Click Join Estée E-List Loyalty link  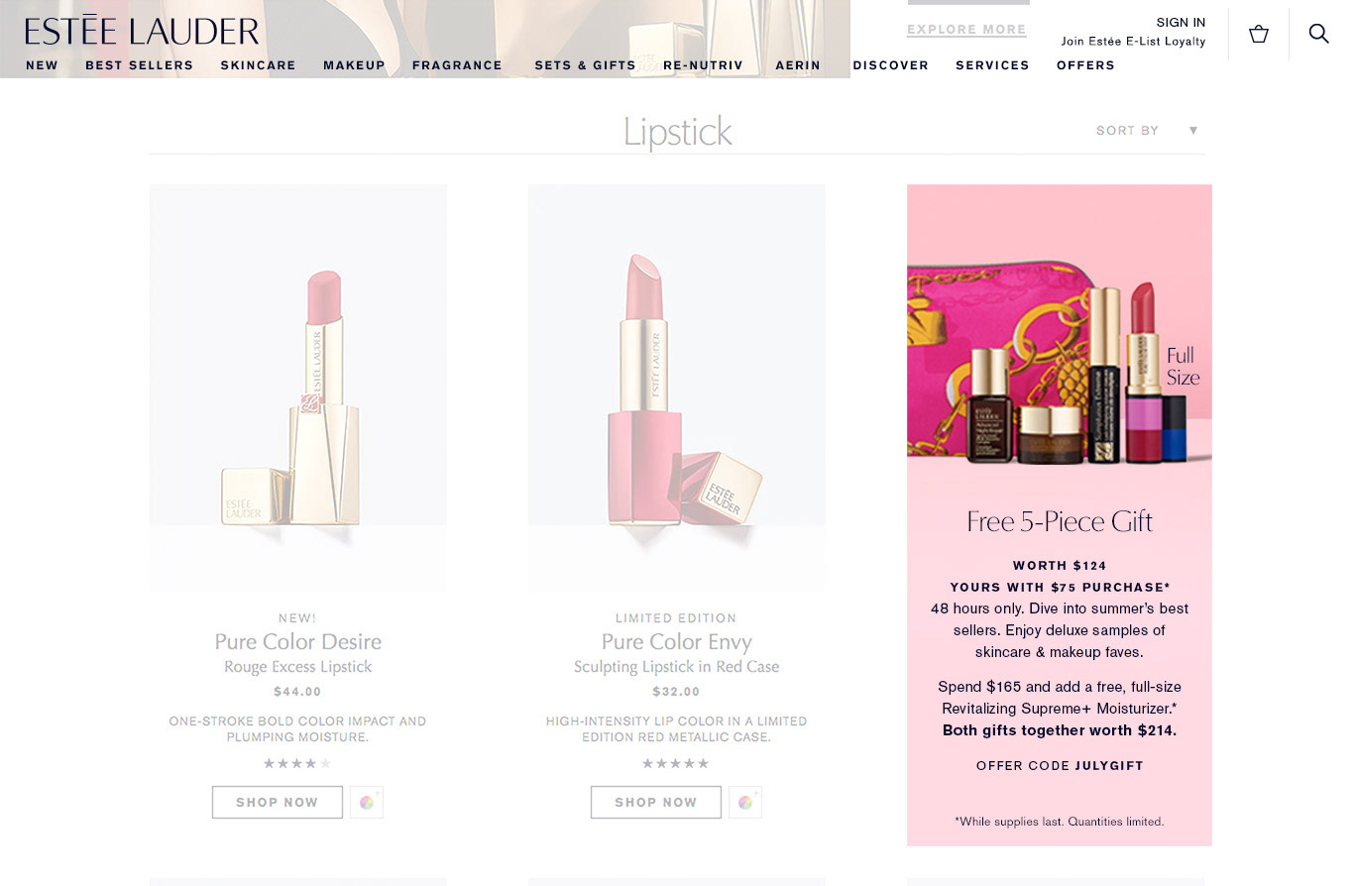[x=1133, y=42]
